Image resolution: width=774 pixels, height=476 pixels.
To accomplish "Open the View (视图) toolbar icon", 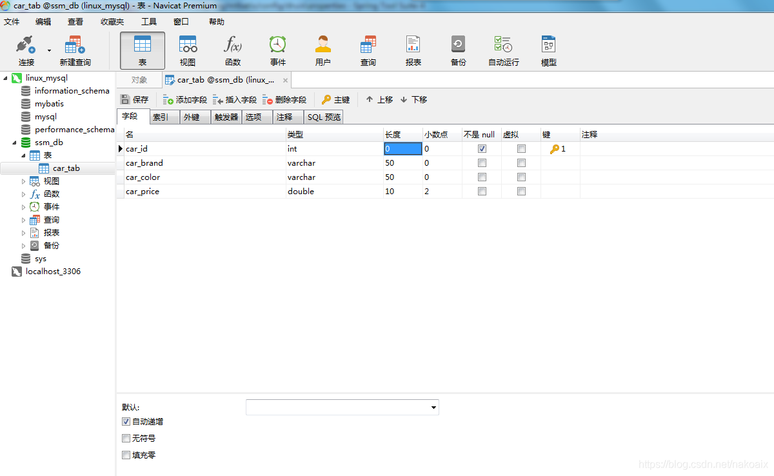I will (188, 51).
